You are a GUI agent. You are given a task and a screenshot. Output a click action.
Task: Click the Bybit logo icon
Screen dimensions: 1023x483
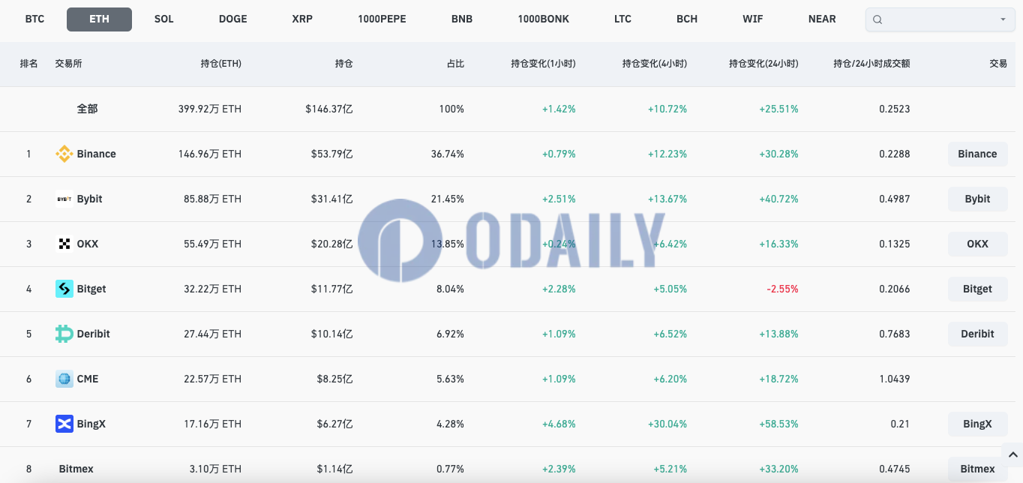point(64,199)
